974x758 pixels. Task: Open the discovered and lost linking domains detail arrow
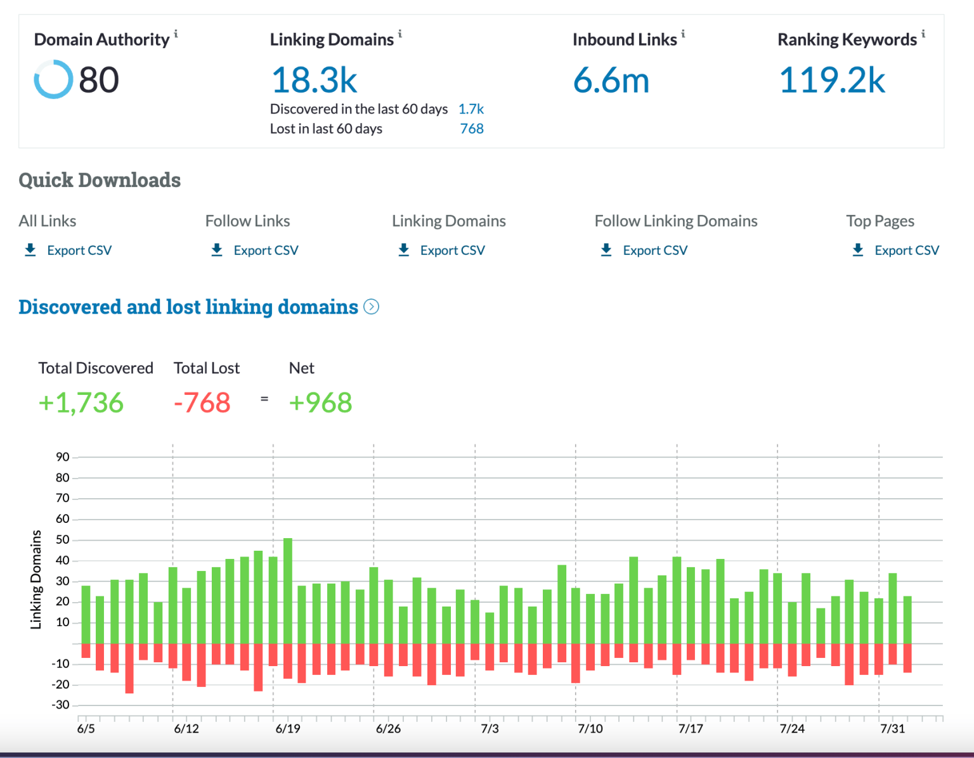click(x=371, y=307)
